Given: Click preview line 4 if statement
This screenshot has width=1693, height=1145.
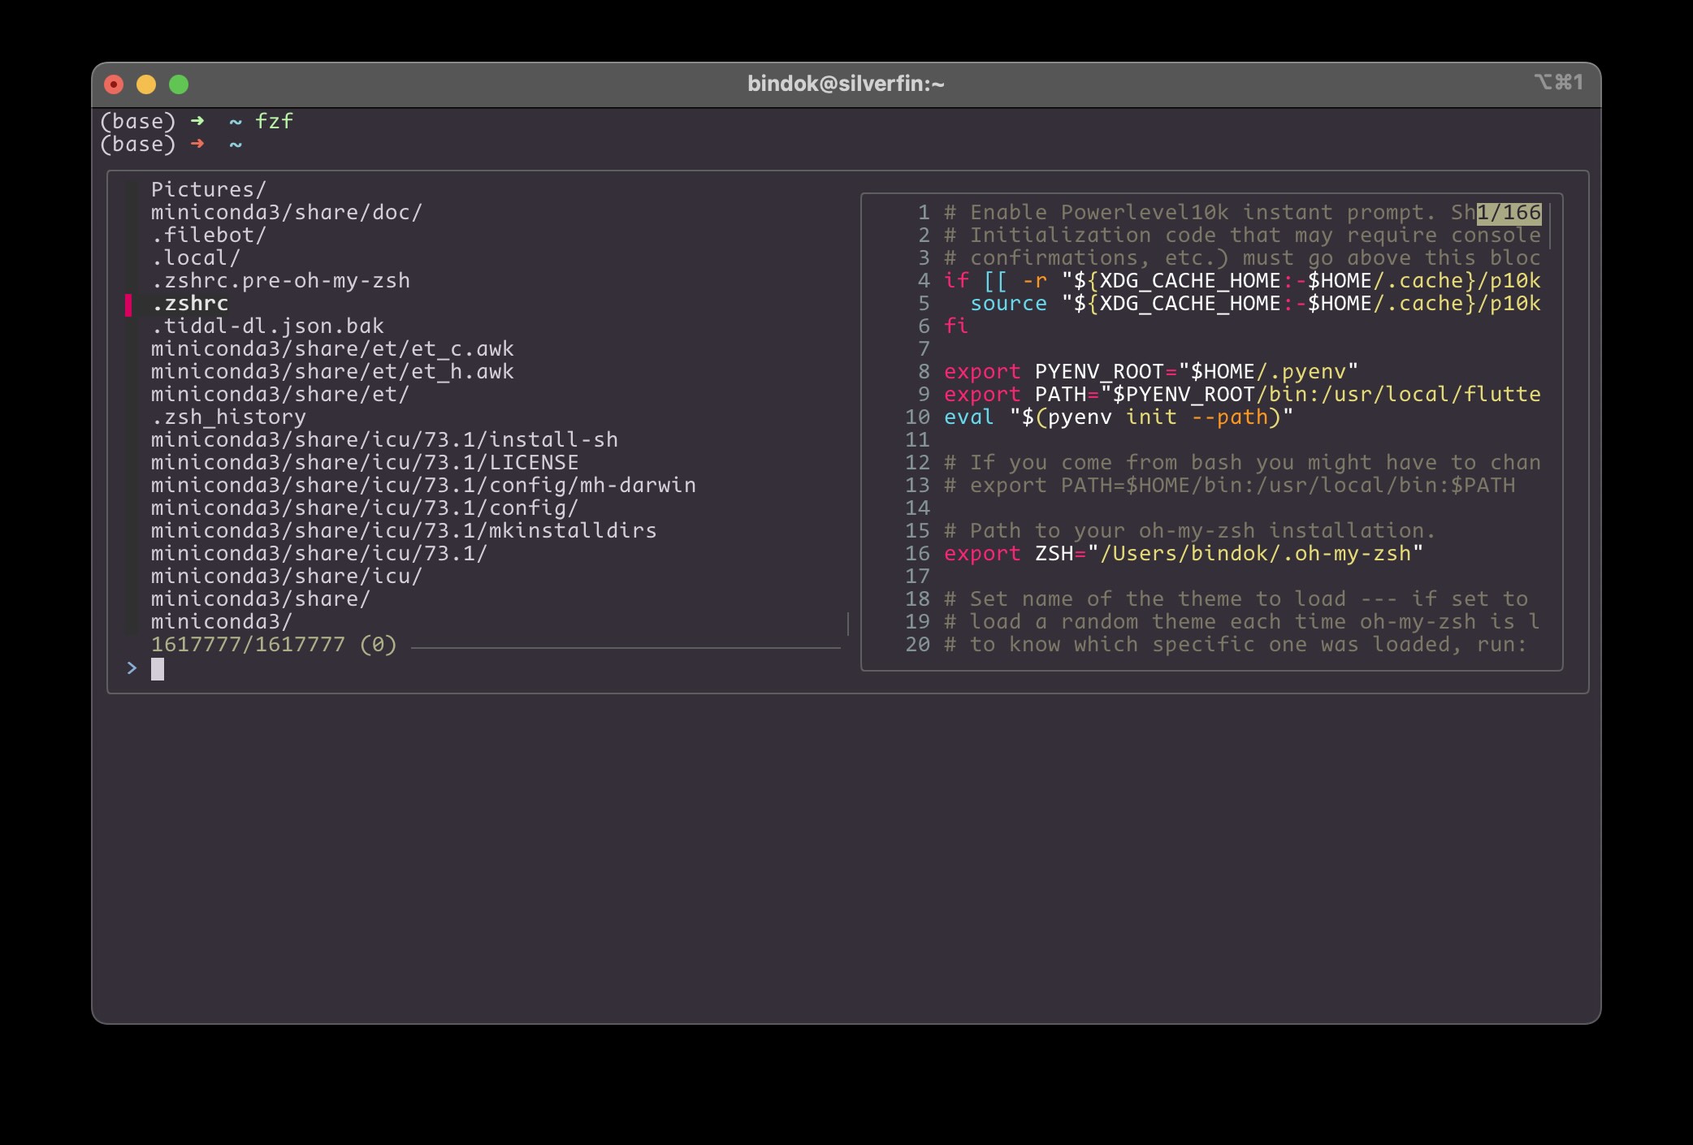Looking at the screenshot, I should click(x=1242, y=280).
